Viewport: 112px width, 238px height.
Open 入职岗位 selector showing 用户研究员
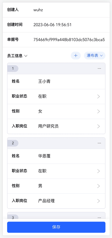[x=56, y=126]
